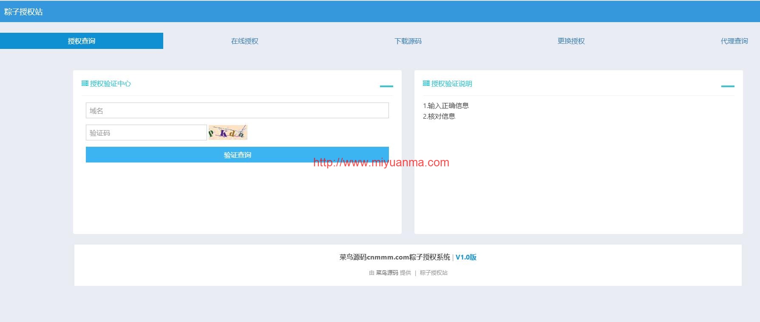Viewport: 760px width, 322px height.
Task: Focus the 域名 input field
Action: (237, 111)
